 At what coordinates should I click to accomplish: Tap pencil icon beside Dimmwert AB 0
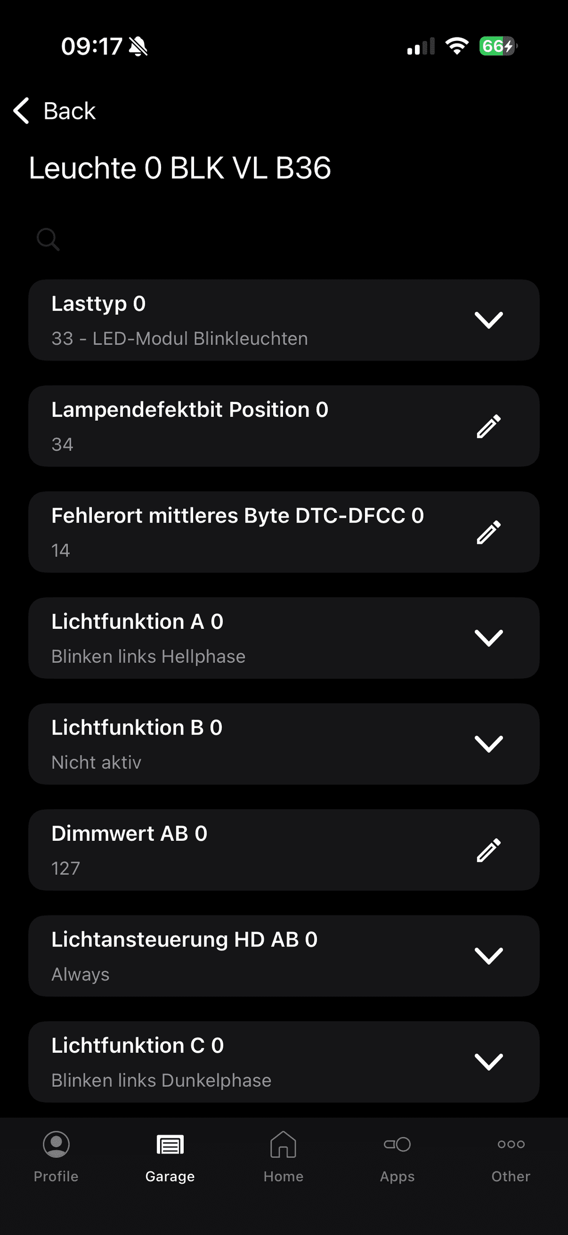[488, 850]
